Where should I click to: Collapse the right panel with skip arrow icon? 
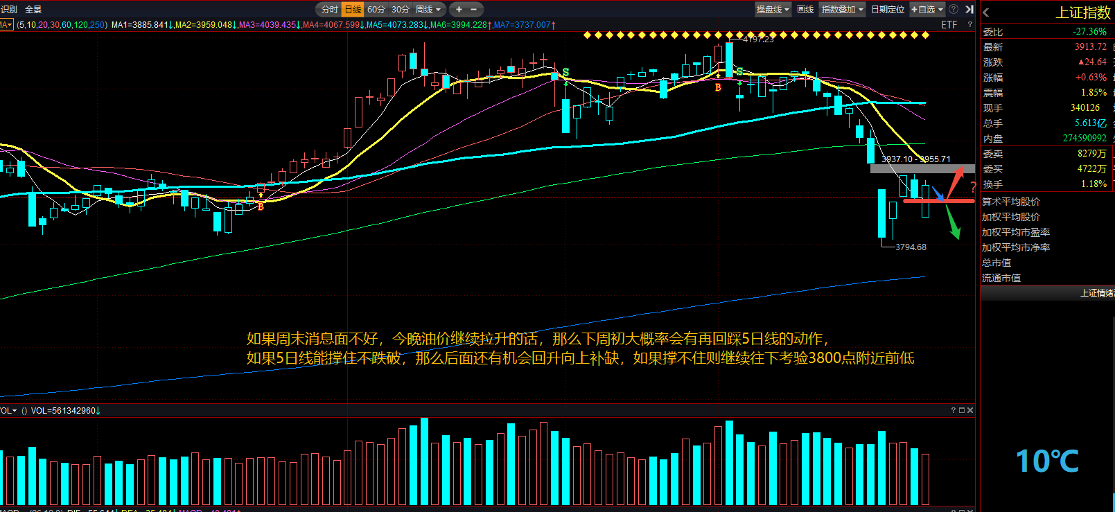(x=969, y=10)
